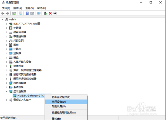Expand the 监视器 node
The height and width of the screenshot is (120, 166).
7,54
